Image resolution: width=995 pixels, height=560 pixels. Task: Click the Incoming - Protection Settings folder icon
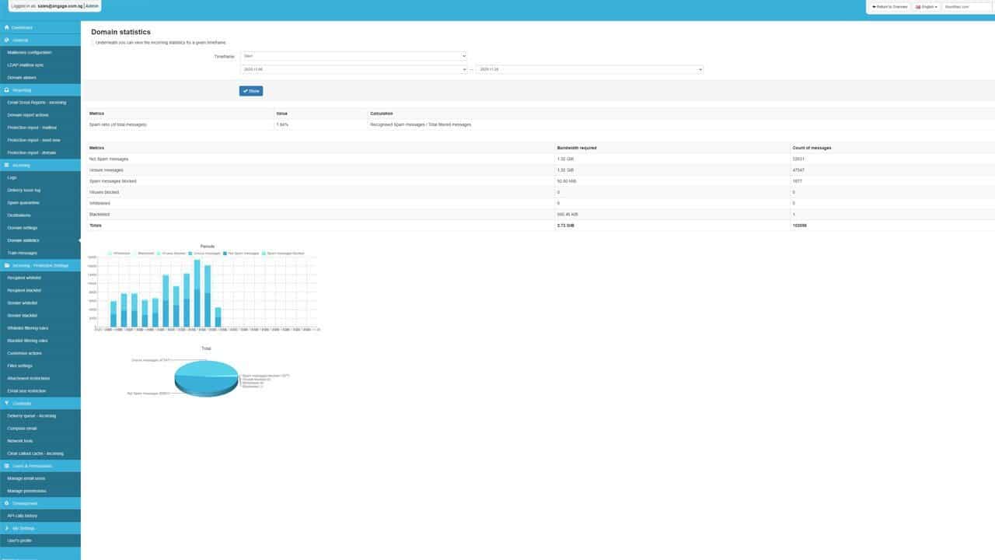7,265
